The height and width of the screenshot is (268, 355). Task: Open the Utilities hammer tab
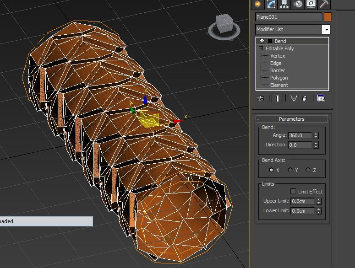(x=324, y=4)
